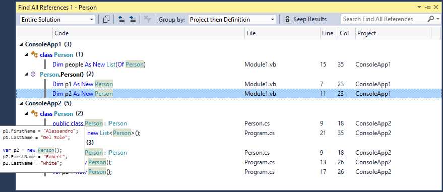Open the window position dropdown arrow

coord(419,8)
